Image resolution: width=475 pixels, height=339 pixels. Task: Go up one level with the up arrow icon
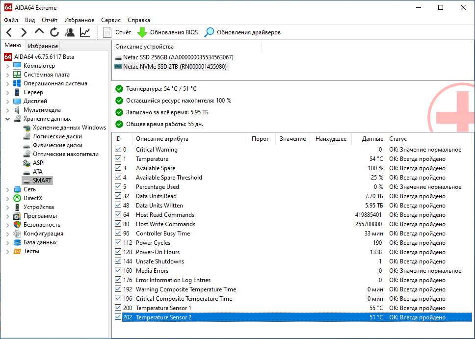tap(39, 31)
